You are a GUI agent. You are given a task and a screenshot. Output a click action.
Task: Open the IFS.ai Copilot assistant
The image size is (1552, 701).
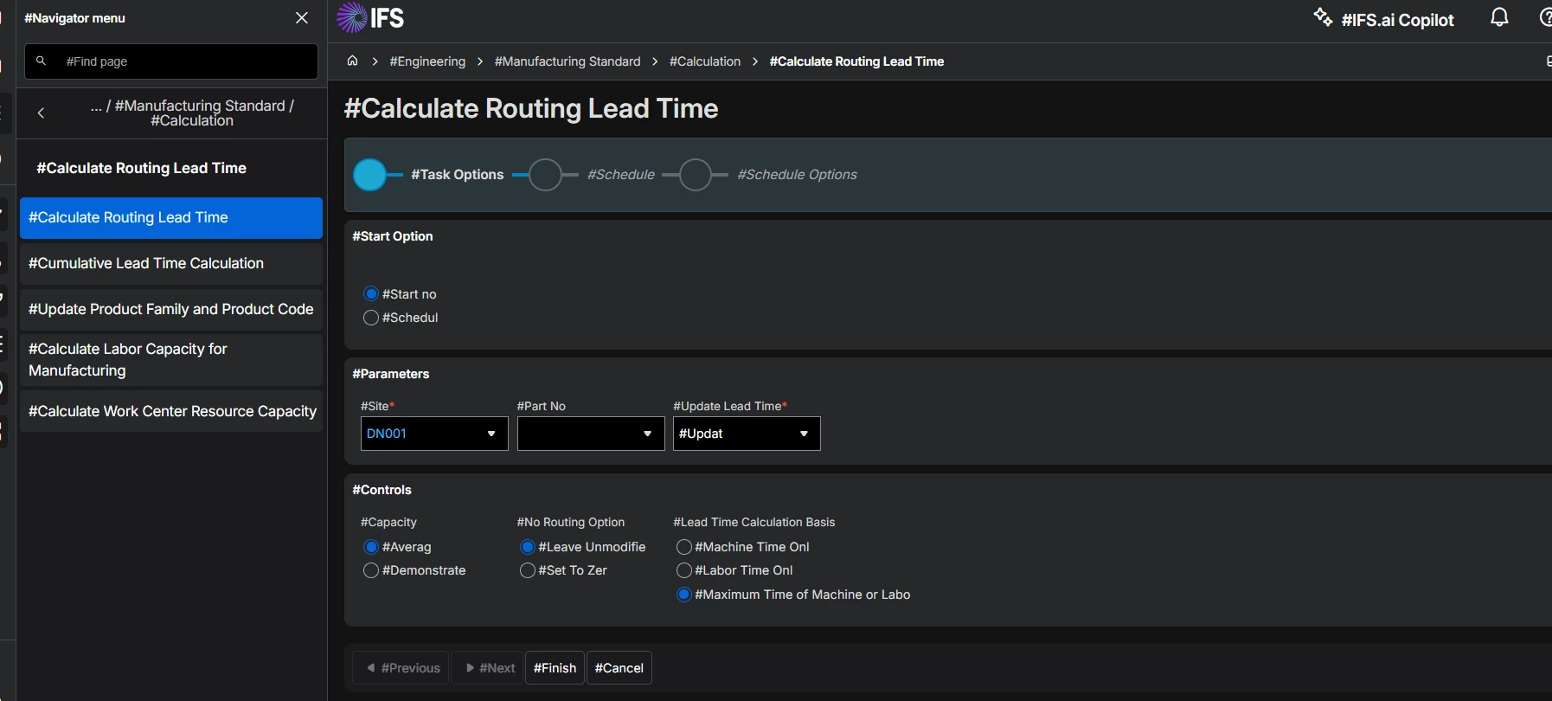tap(1384, 19)
